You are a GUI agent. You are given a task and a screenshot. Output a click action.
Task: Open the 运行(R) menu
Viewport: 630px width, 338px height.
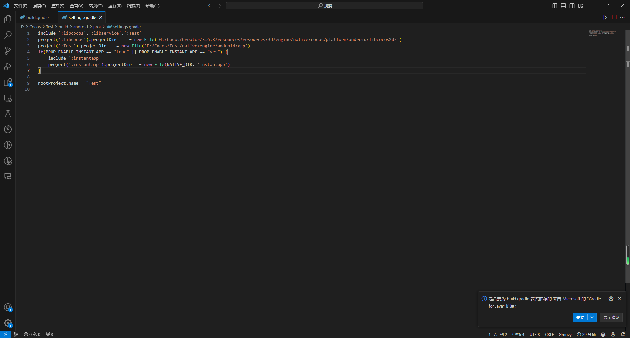coord(115,6)
